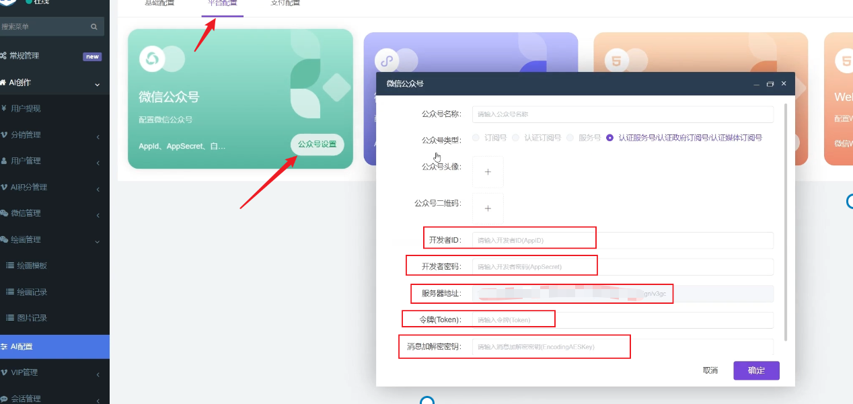This screenshot has height=404, width=853.
Task: Click the list icon beside 绘画模板
Action: coord(10,266)
